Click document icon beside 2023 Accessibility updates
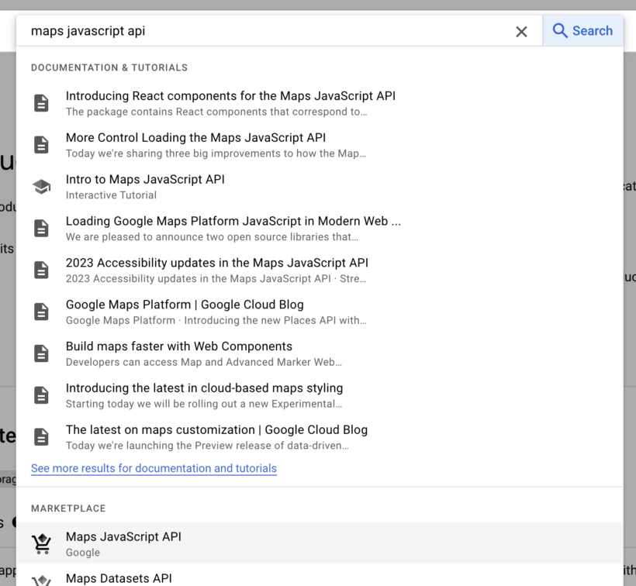Viewport: 636px width, 586px height. 41,271
